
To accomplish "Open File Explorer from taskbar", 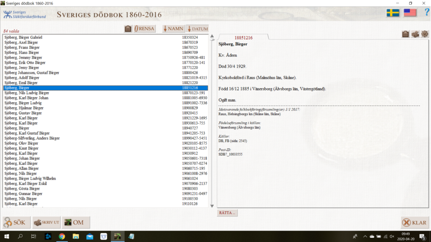I will point(76,236).
